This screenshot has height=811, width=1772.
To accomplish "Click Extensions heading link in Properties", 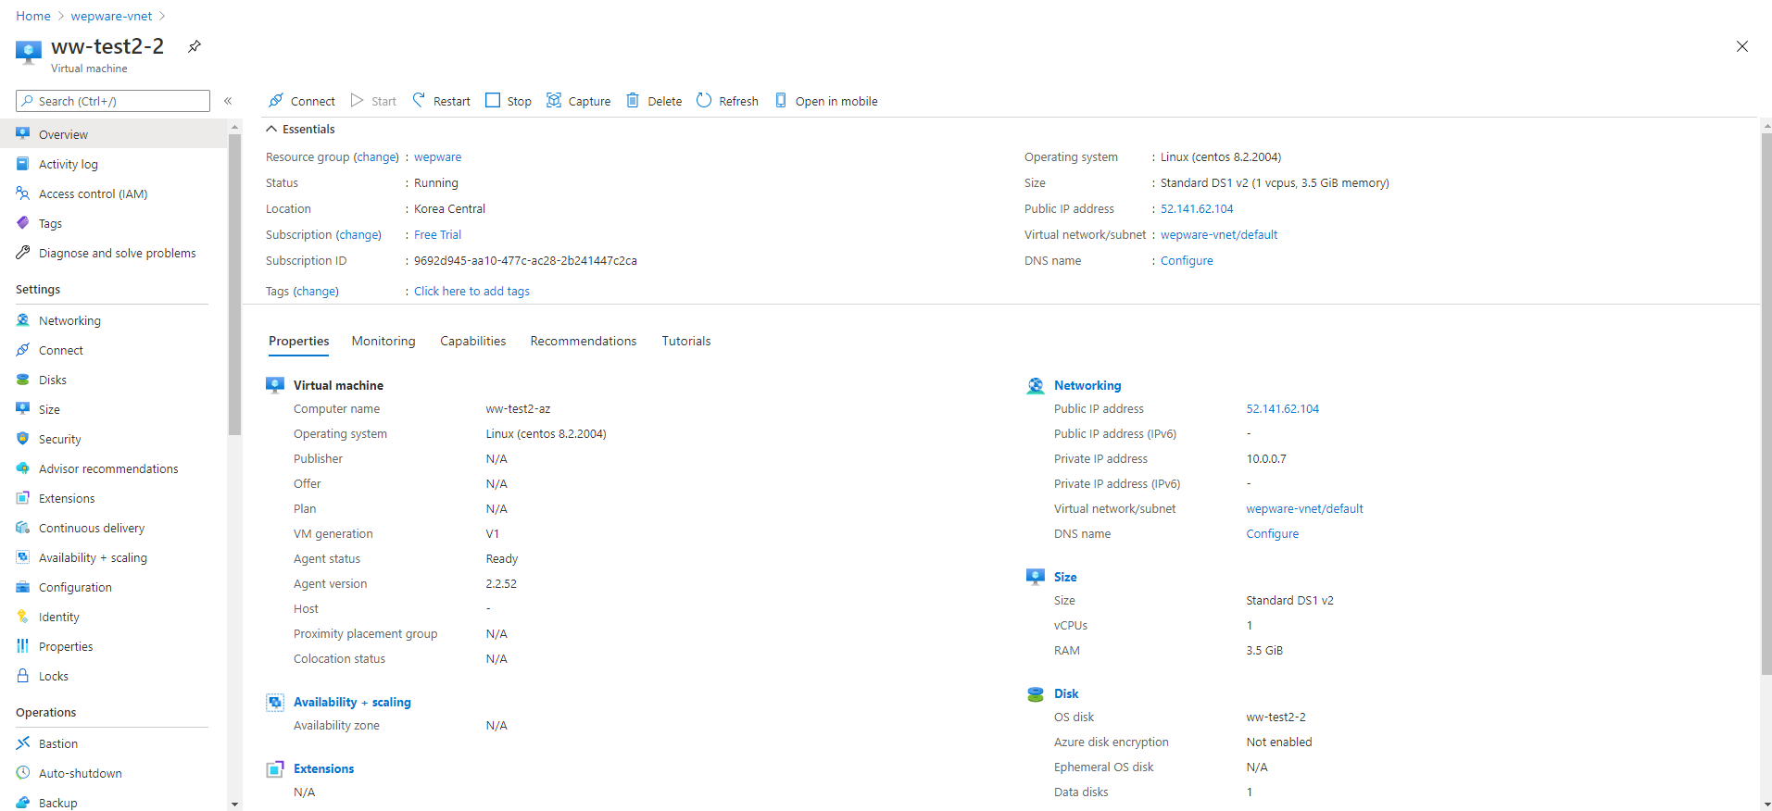I will point(323,768).
